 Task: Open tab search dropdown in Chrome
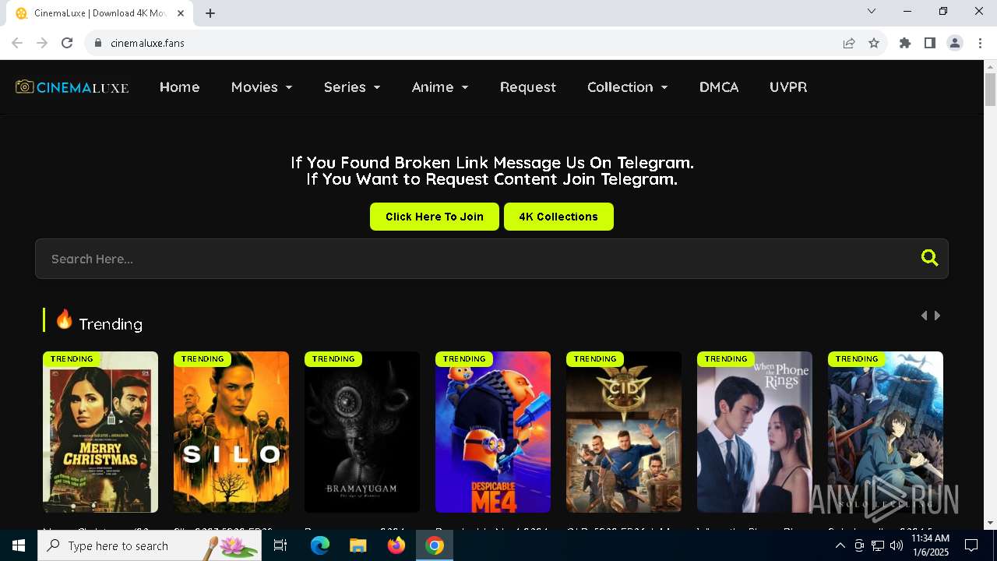[x=872, y=11]
